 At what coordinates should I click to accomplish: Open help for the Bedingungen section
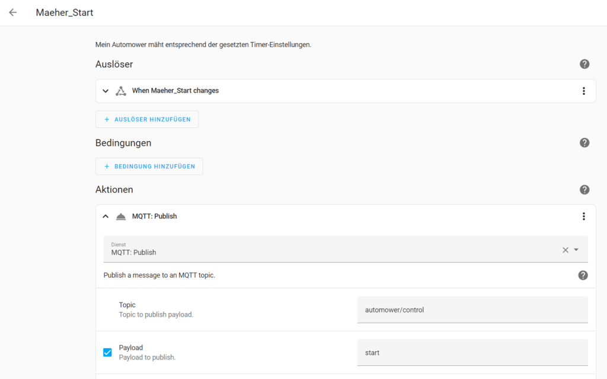(x=584, y=143)
